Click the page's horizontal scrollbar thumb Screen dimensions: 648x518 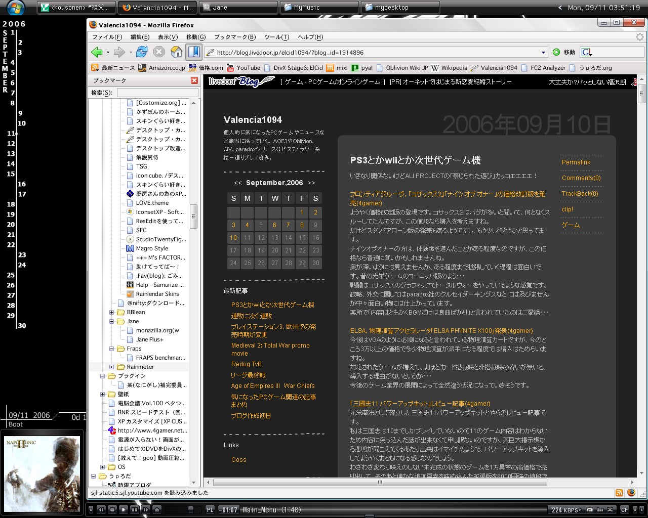point(380,483)
